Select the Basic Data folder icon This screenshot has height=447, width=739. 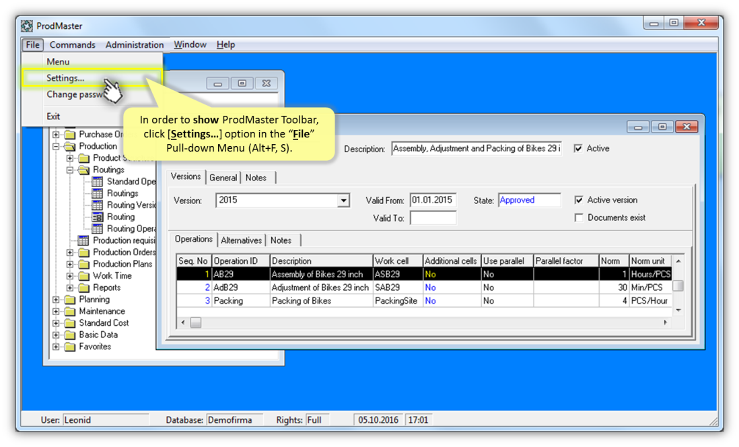pyautogui.click(x=70, y=335)
